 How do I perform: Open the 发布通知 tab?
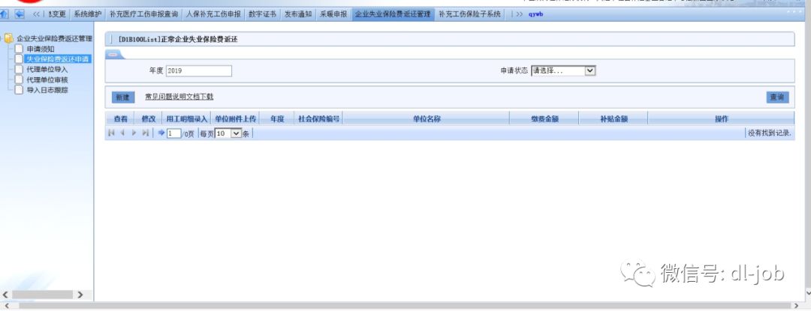298,14
